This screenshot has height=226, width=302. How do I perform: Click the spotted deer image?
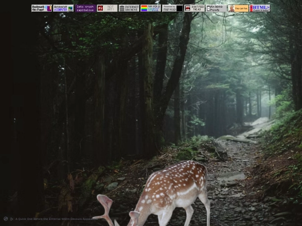[152, 193]
